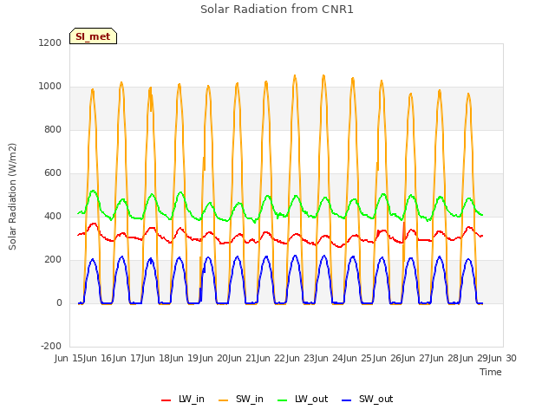Click the SW_in peak on Jun 23
The image size is (555, 416).
click(323, 75)
